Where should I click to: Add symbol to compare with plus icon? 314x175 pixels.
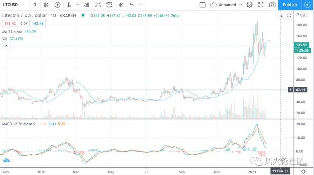(x=58, y=5)
